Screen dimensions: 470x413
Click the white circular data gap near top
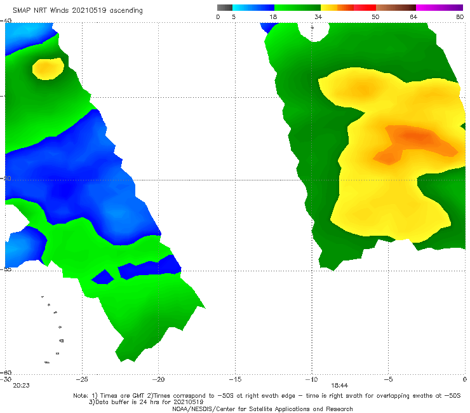(x=313, y=31)
